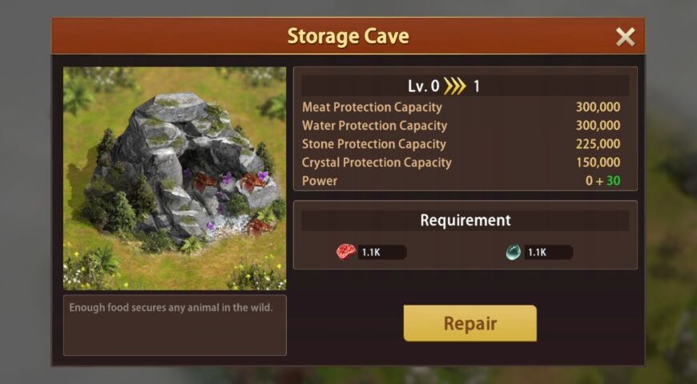Click the water 1.1K requirement amount
Image resolution: width=697 pixels, height=384 pixels.
[x=537, y=253]
